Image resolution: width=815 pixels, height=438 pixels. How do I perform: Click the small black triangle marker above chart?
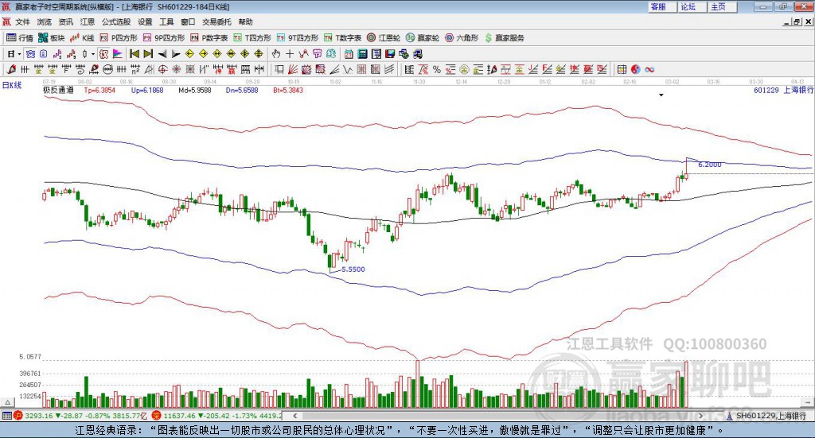tap(661, 95)
